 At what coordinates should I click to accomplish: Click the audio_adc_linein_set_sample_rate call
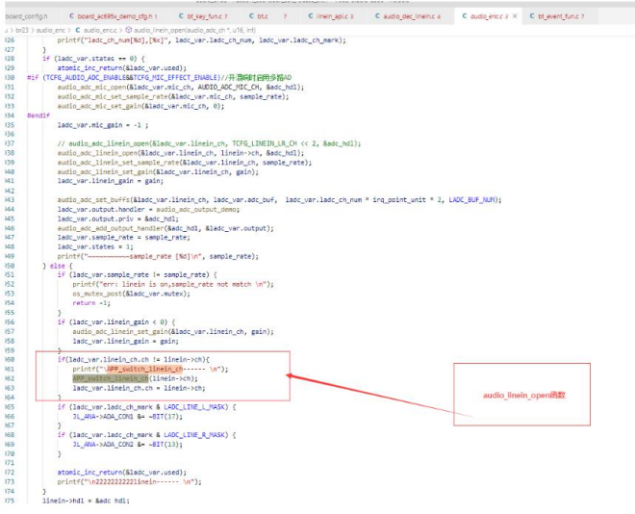pyautogui.click(x=185, y=163)
